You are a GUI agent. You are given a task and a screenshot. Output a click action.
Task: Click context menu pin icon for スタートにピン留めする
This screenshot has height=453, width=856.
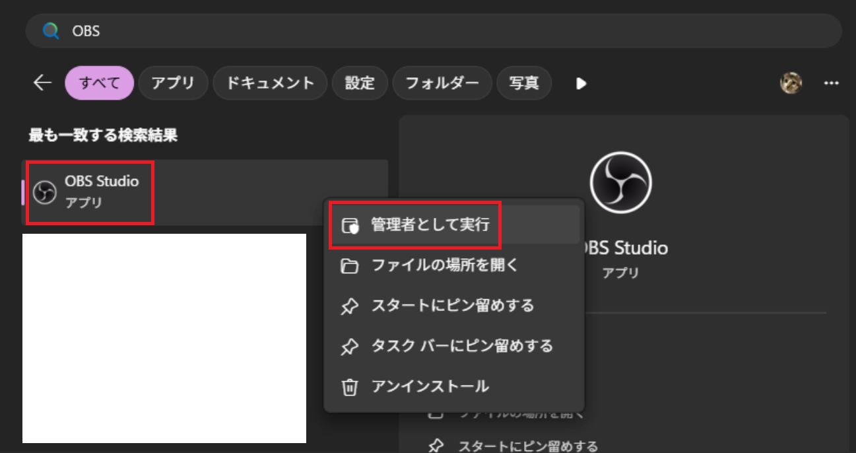[x=349, y=306]
